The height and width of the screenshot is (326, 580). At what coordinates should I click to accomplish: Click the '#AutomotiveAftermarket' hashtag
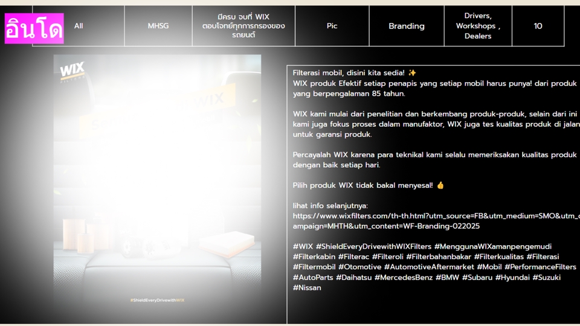click(429, 267)
